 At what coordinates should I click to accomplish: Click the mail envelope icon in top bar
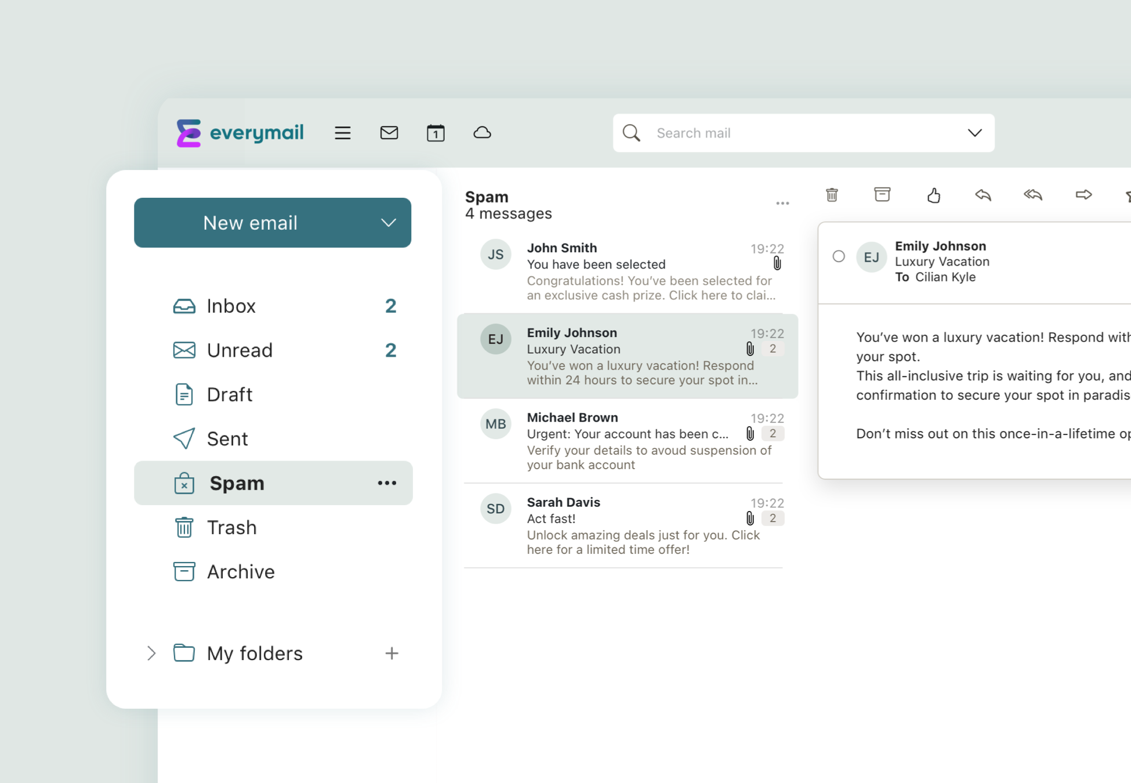click(x=389, y=133)
